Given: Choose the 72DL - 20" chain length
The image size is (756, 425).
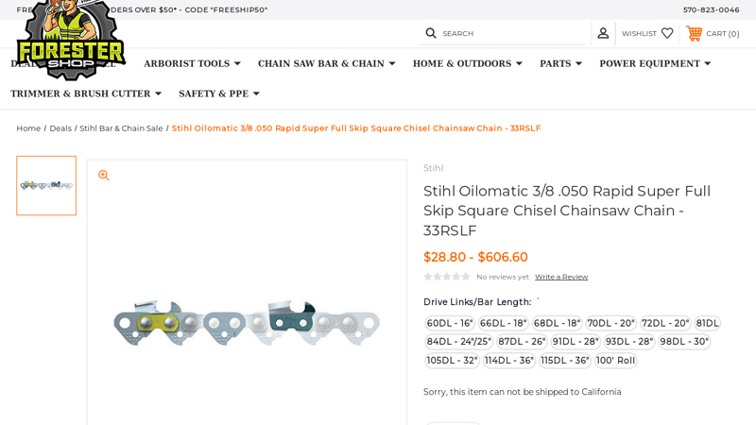Looking at the screenshot, I should (x=665, y=323).
